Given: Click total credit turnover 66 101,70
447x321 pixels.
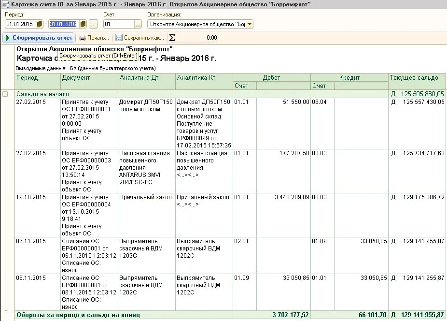Looking at the screenshot, I should tap(373, 315).
